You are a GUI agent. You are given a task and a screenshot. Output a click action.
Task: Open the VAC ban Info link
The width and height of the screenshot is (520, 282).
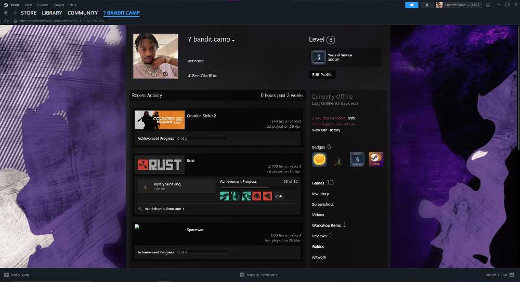coord(352,118)
